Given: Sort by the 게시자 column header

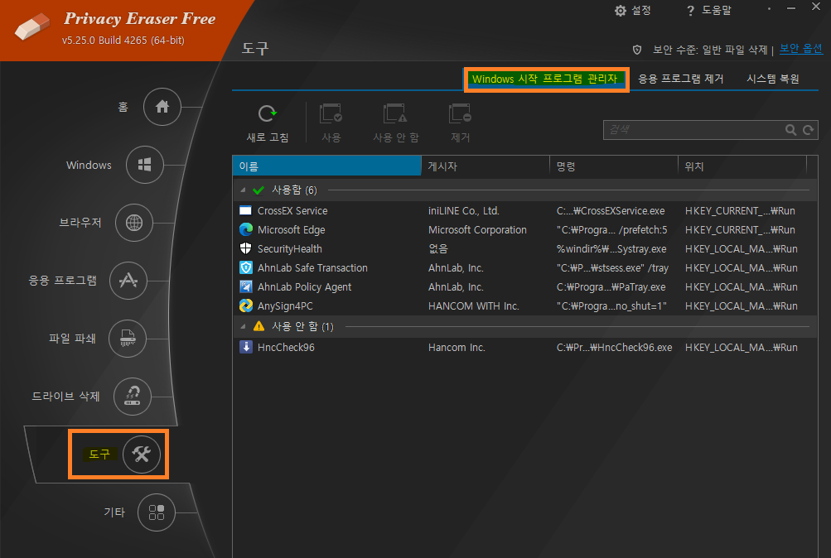Looking at the screenshot, I should click(x=486, y=166).
